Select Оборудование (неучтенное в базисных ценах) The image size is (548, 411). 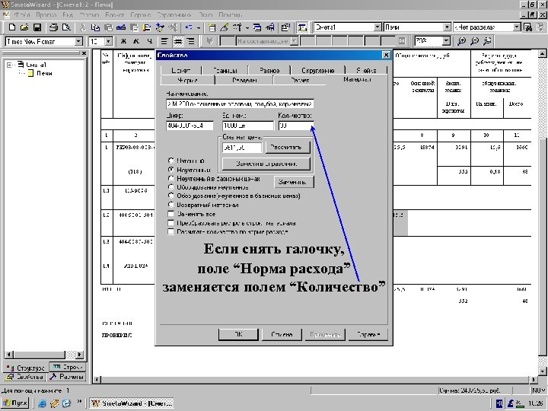pyautogui.click(x=171, y=196)
